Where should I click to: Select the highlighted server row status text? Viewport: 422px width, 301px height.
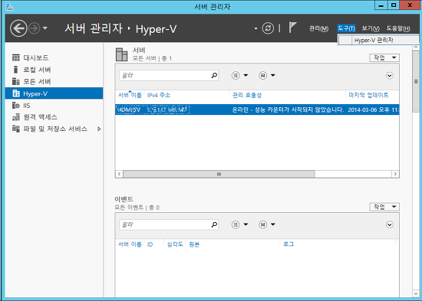(x=288, y=110)
